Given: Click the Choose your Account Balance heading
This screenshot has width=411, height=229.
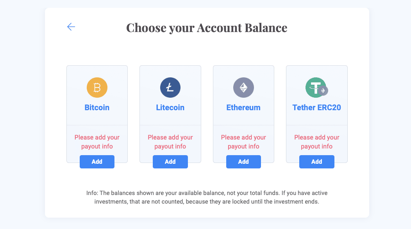Looking at the screenshot, I should click(x=207, y=28).
